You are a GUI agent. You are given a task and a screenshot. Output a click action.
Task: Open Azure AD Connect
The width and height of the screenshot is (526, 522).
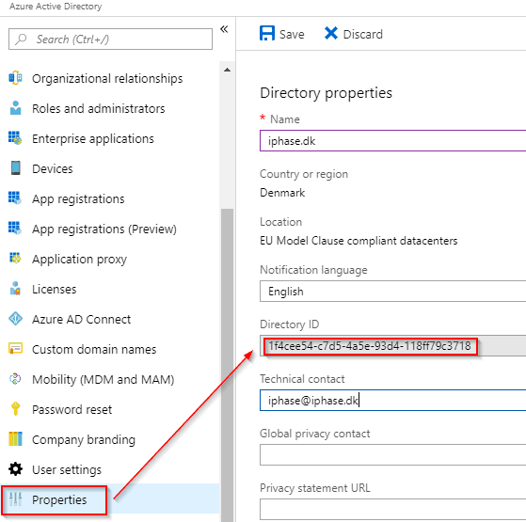[x=82, y=319]
